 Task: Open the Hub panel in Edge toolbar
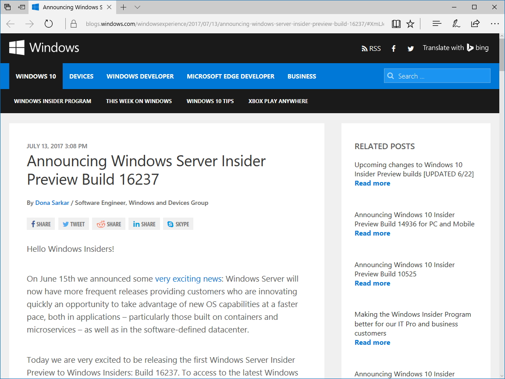click(x=437, y=24)
